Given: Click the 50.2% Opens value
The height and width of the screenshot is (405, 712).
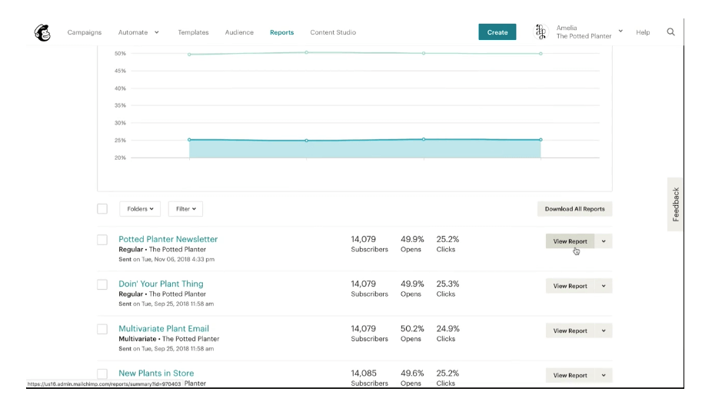Looking at the screenshot, I should tap(412, 329).
